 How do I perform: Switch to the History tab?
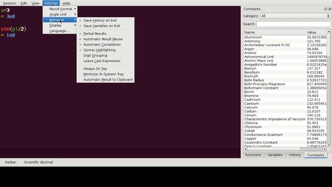pyautogui.click(x=295, y=155)
